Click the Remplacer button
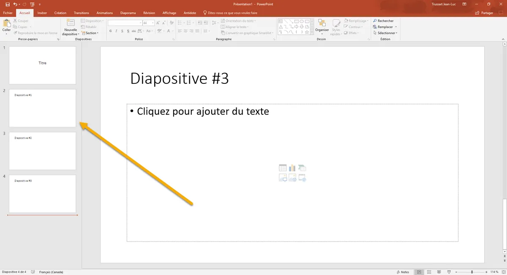The image size is (507, 275). click(383, 27)
